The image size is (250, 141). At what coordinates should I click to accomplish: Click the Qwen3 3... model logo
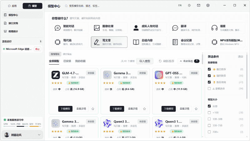(x=107, y=123)
